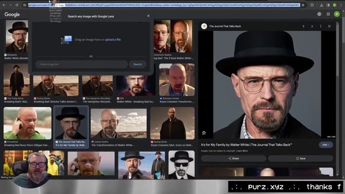Viewport: 345px width, 194px height.
Task: Open The Today Show desert thumbnail
Action: coord(17,80)
